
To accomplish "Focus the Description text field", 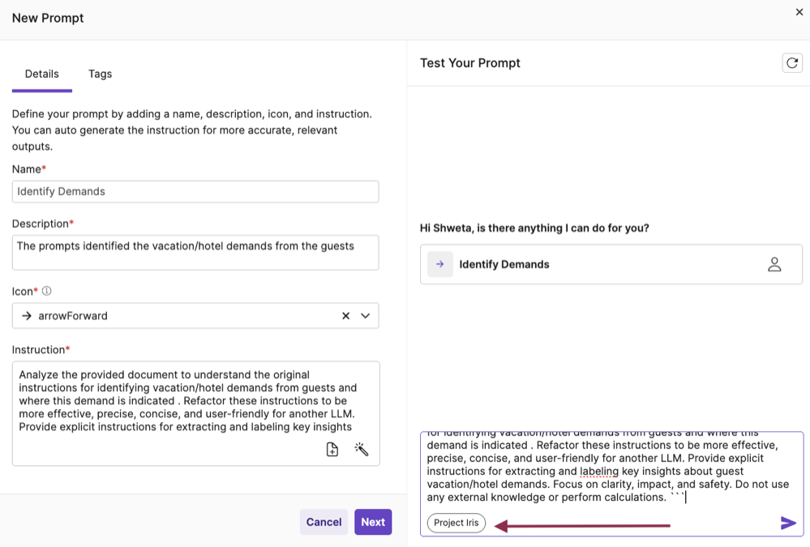I will tap(195, 253).
